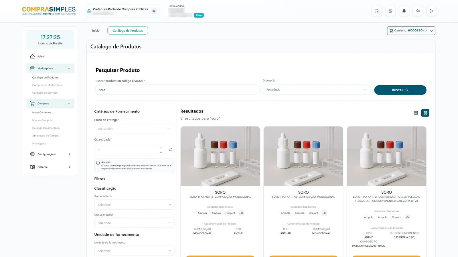Click the Painel home icon
Screen dimensions: 458x257
(32, 57)
